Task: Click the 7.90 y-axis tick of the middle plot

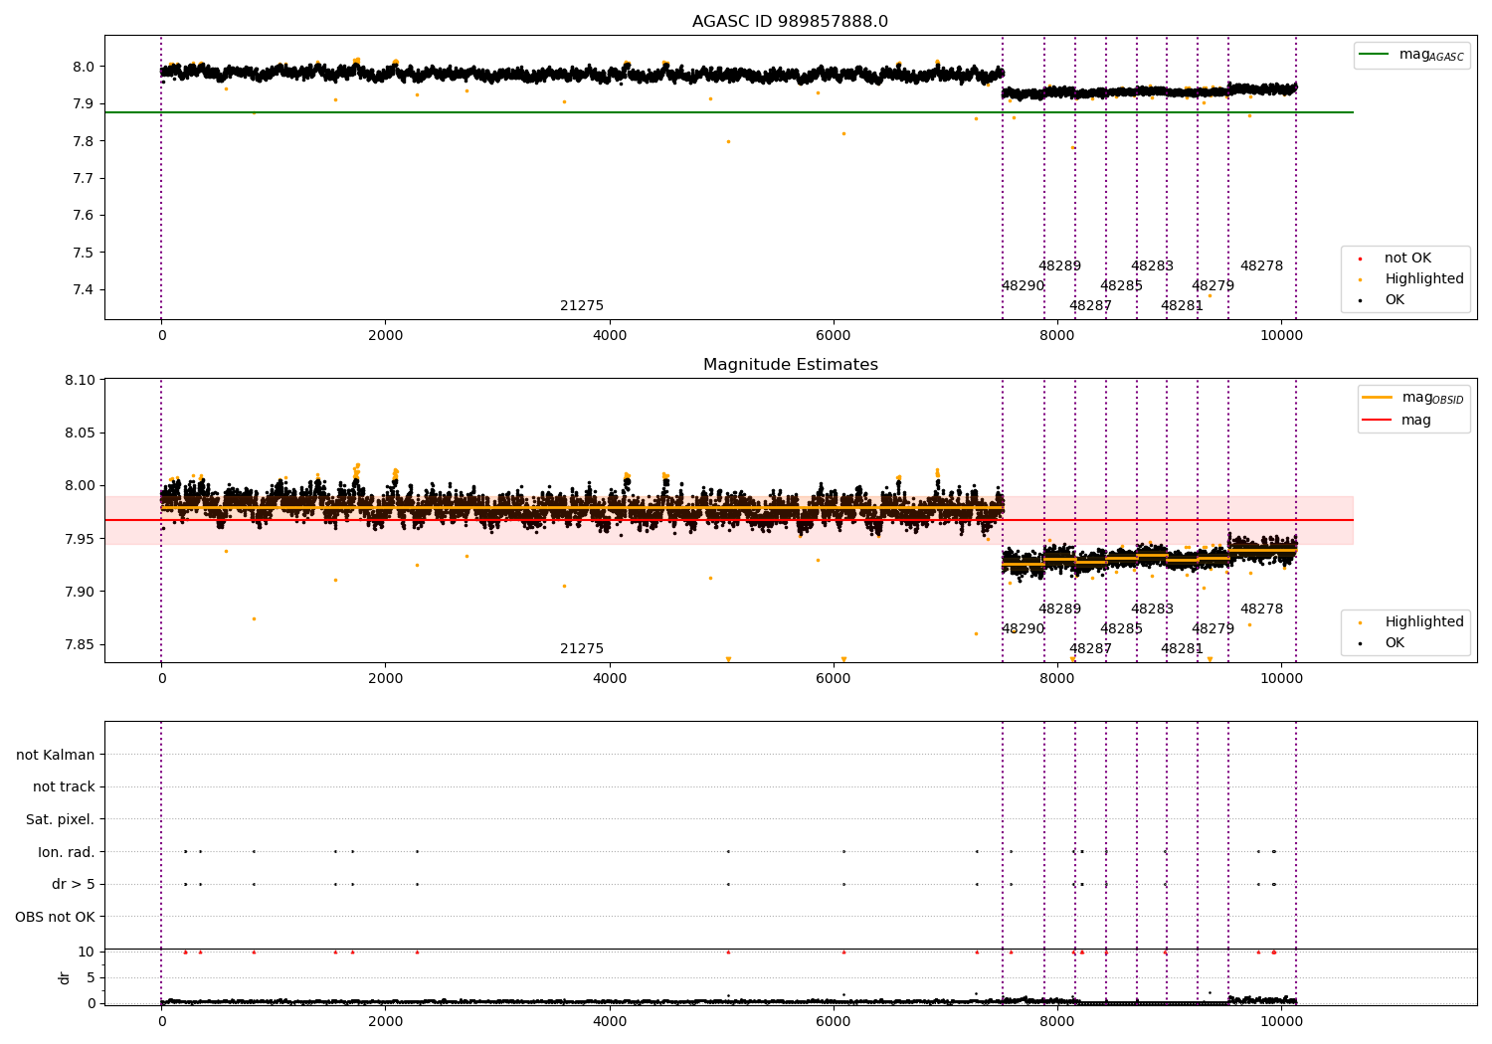Action: (80, 593)
